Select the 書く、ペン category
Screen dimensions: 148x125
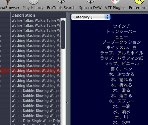[122, 69]
